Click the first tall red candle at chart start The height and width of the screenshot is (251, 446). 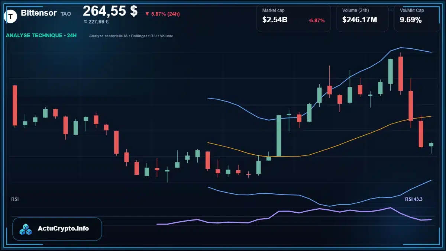click(15, 106)
